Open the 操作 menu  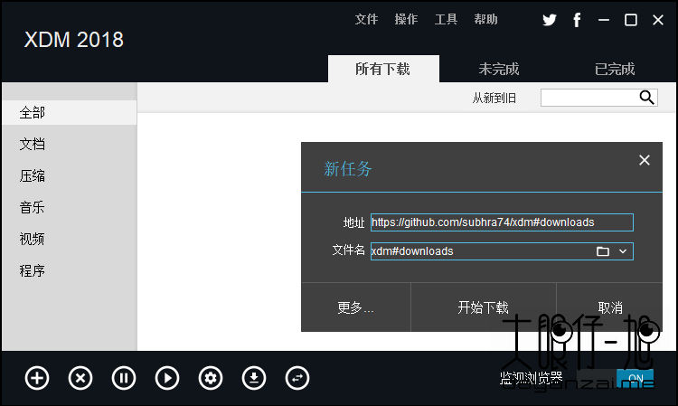[406, 20]
